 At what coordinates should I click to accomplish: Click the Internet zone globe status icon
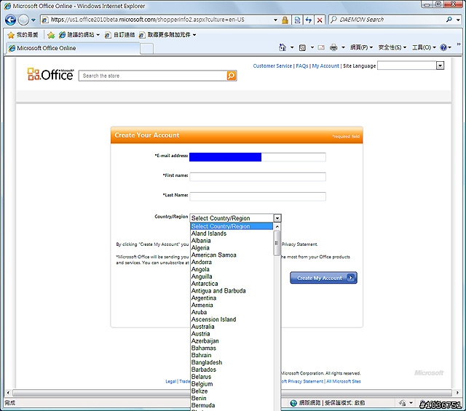[x=293, y=403]
